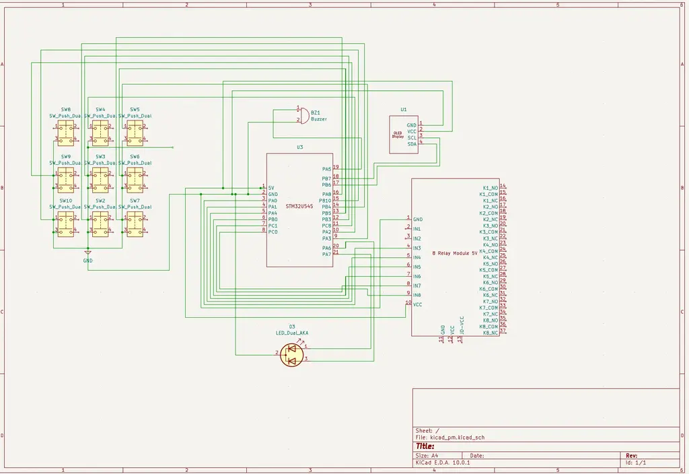The height and width of the screenshot is (474, 689).
Task: Click the PA7 pin label on U3
Action: coord(326,254)
